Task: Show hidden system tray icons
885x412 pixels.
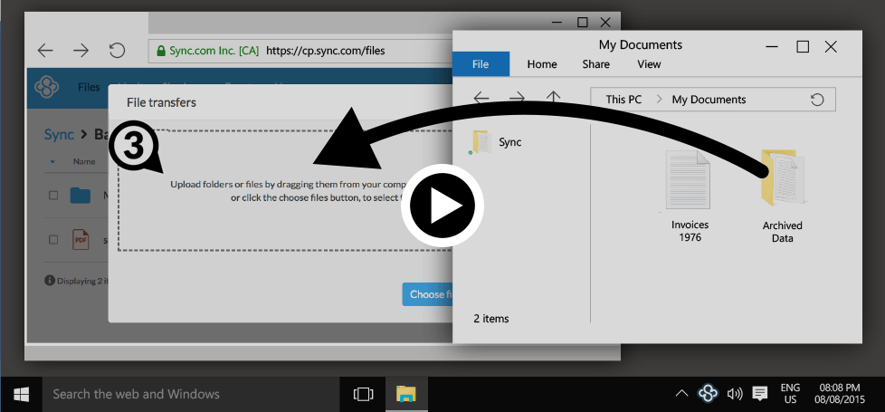Action: tap(682, 394)
